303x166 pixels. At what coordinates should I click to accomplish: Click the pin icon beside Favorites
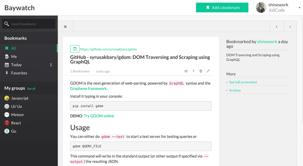coord(7,73)
